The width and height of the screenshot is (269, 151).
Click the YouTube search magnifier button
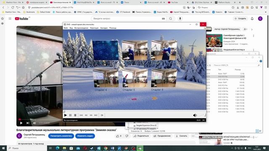[171, 18]
